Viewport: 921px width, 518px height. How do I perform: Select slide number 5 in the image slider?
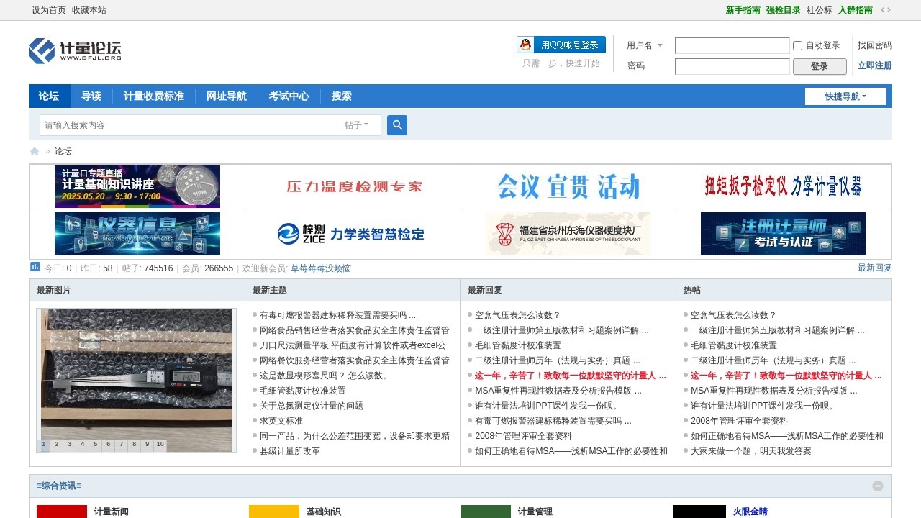pyautogui.click(x=96, y=445)
